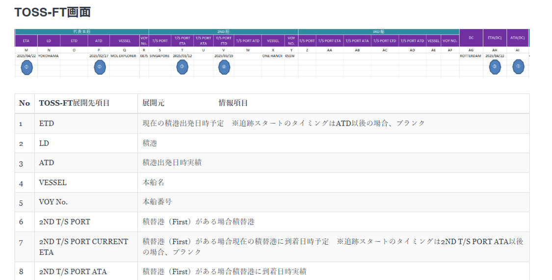Click the 3RD 船 group header band

[378, 31]
